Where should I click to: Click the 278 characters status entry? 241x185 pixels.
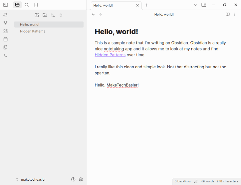click(227, 181)
